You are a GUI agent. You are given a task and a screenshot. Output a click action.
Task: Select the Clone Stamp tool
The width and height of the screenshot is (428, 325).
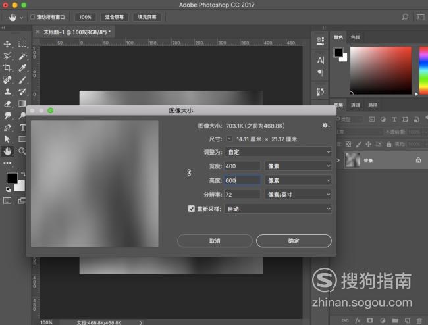(7, 91)
